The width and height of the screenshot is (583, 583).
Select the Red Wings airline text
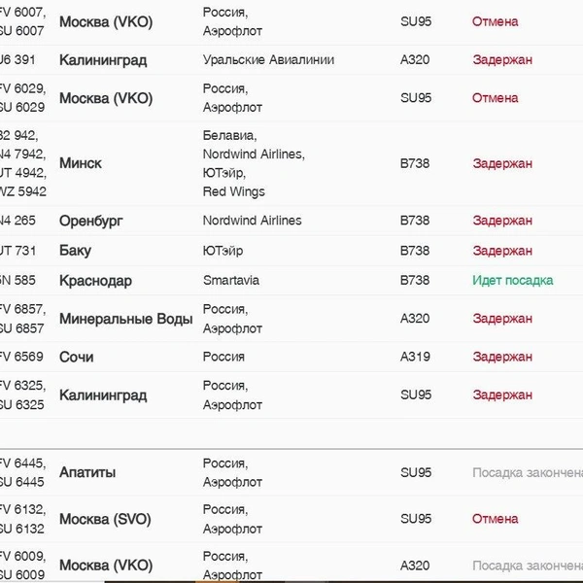click(x=234, y=191)
